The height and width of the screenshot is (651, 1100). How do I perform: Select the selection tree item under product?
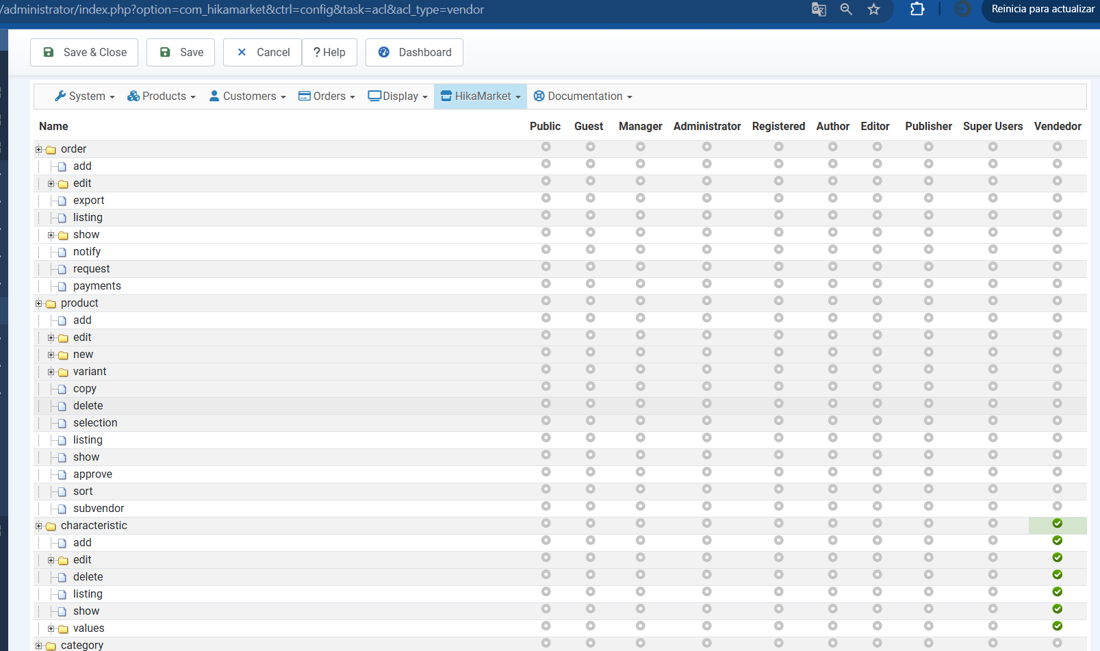pyautogui.click(x=95, y=423)
